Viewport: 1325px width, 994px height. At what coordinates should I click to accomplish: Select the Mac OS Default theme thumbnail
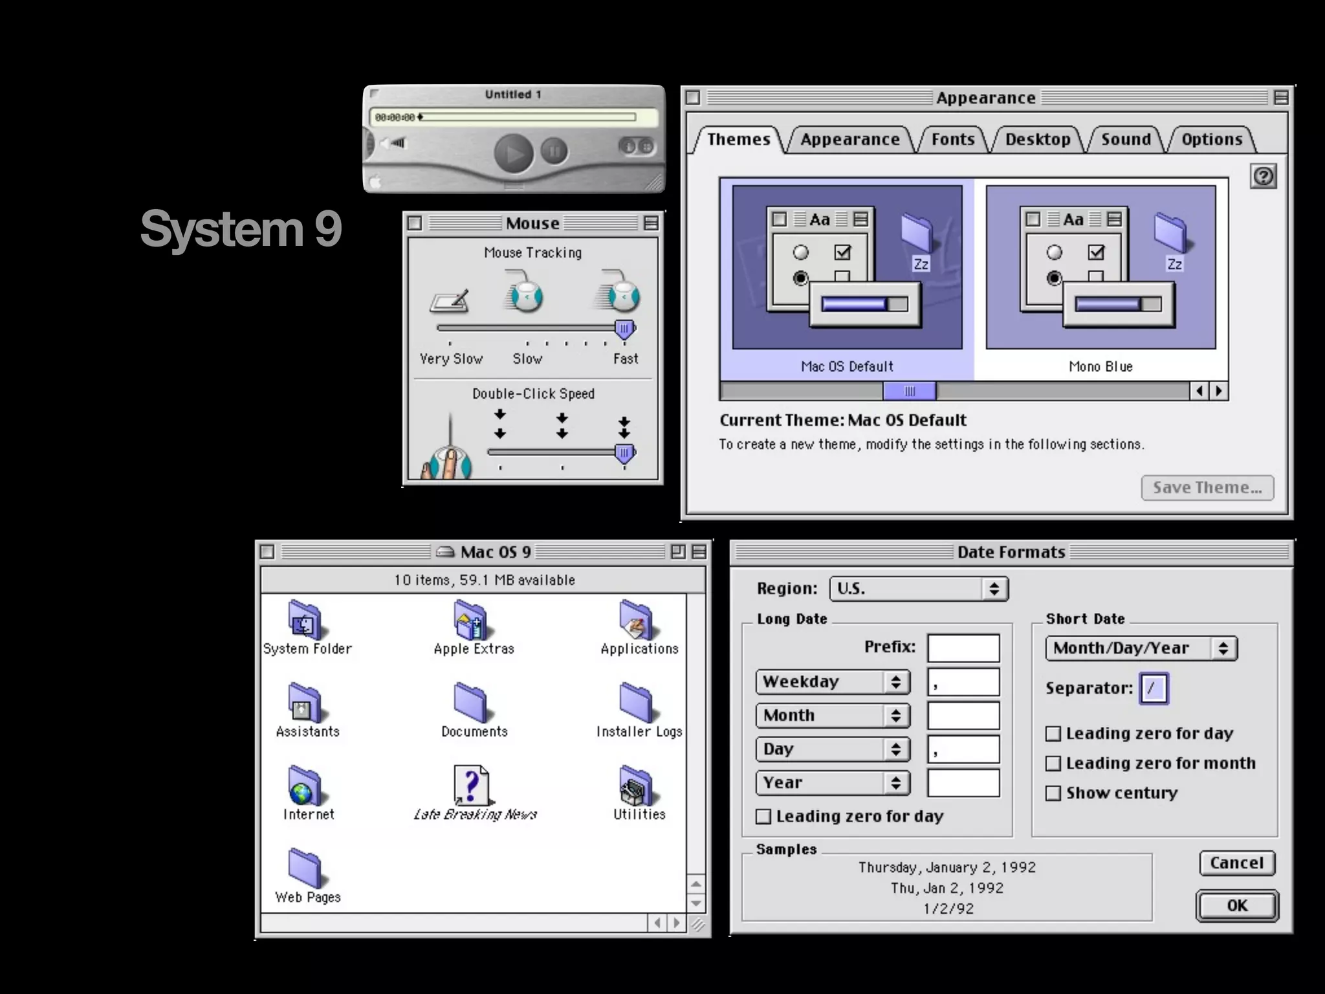[x=847, y=267]
